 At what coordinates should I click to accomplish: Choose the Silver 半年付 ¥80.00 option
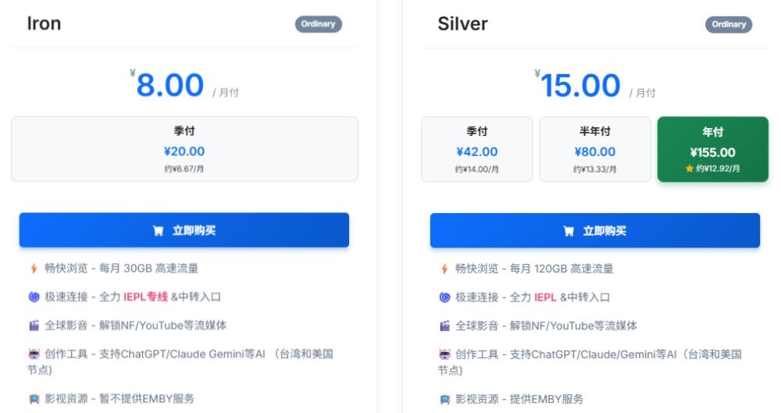(x=594, y=149)
